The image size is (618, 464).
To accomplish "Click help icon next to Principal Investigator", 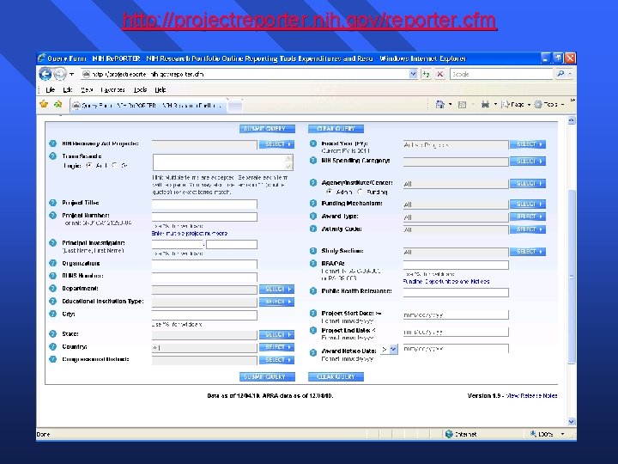I will [x=53, y=243].
